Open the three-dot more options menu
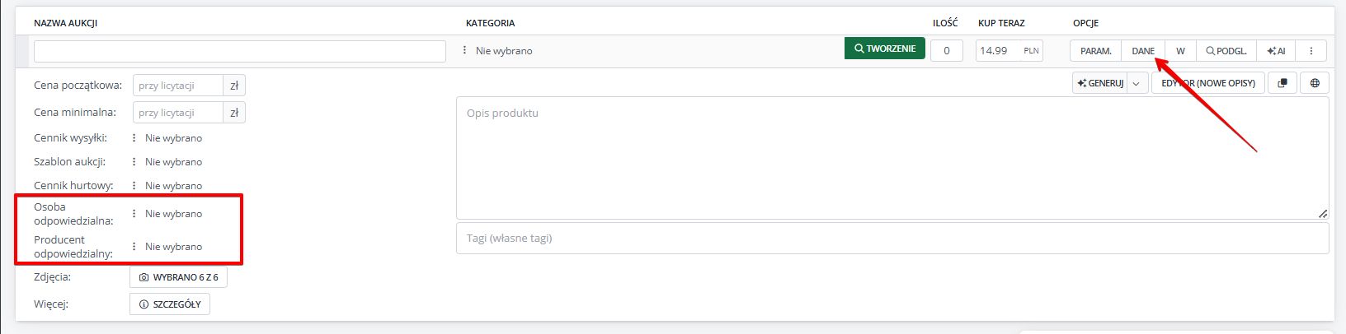 tap(1311, 51)
